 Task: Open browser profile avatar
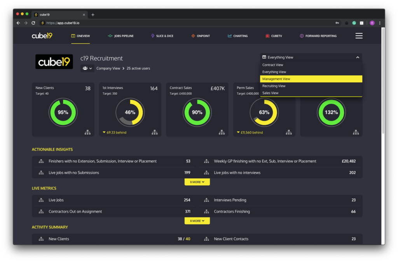pos(372,23)
